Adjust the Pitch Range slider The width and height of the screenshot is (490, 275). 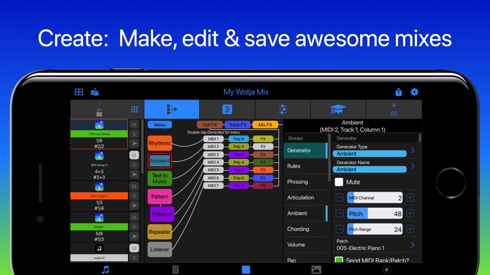tap(375, 229)
